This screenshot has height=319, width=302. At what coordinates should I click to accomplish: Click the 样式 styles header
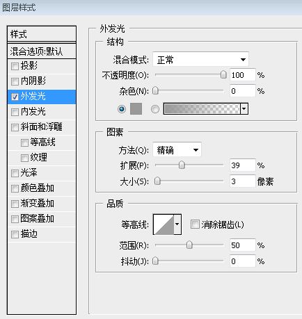[x=42, y=34]
